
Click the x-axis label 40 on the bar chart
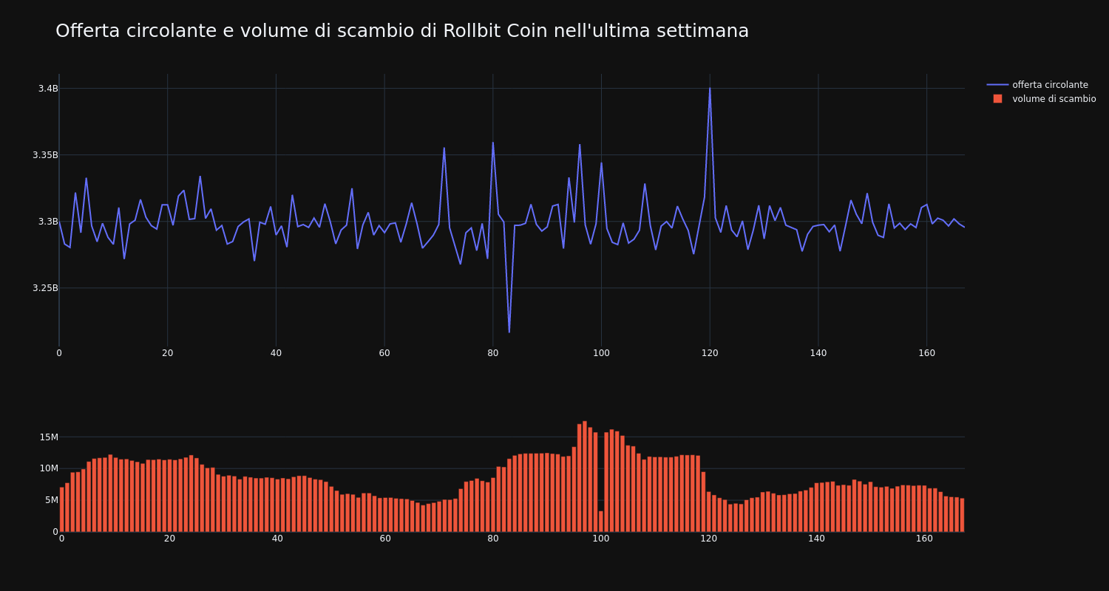(277, 539)
